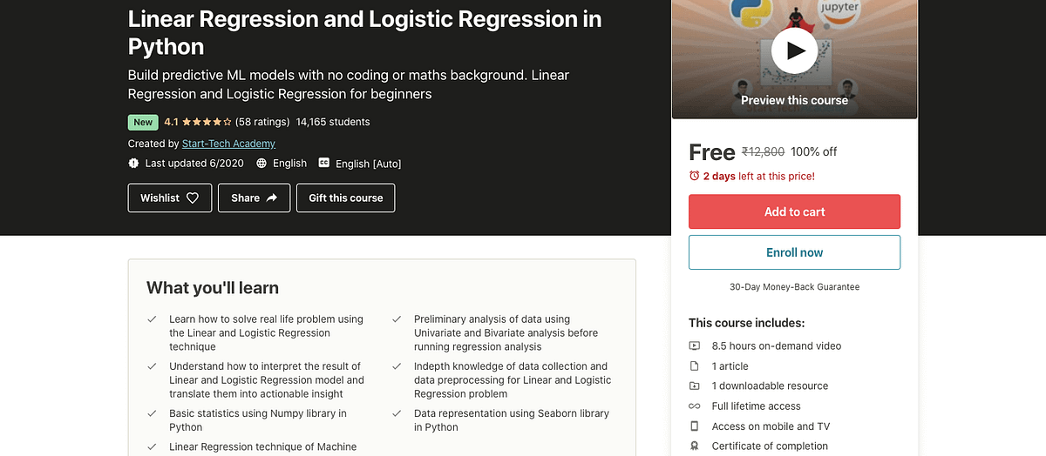Click the Certificate of completion text

[x=771, y=446]
